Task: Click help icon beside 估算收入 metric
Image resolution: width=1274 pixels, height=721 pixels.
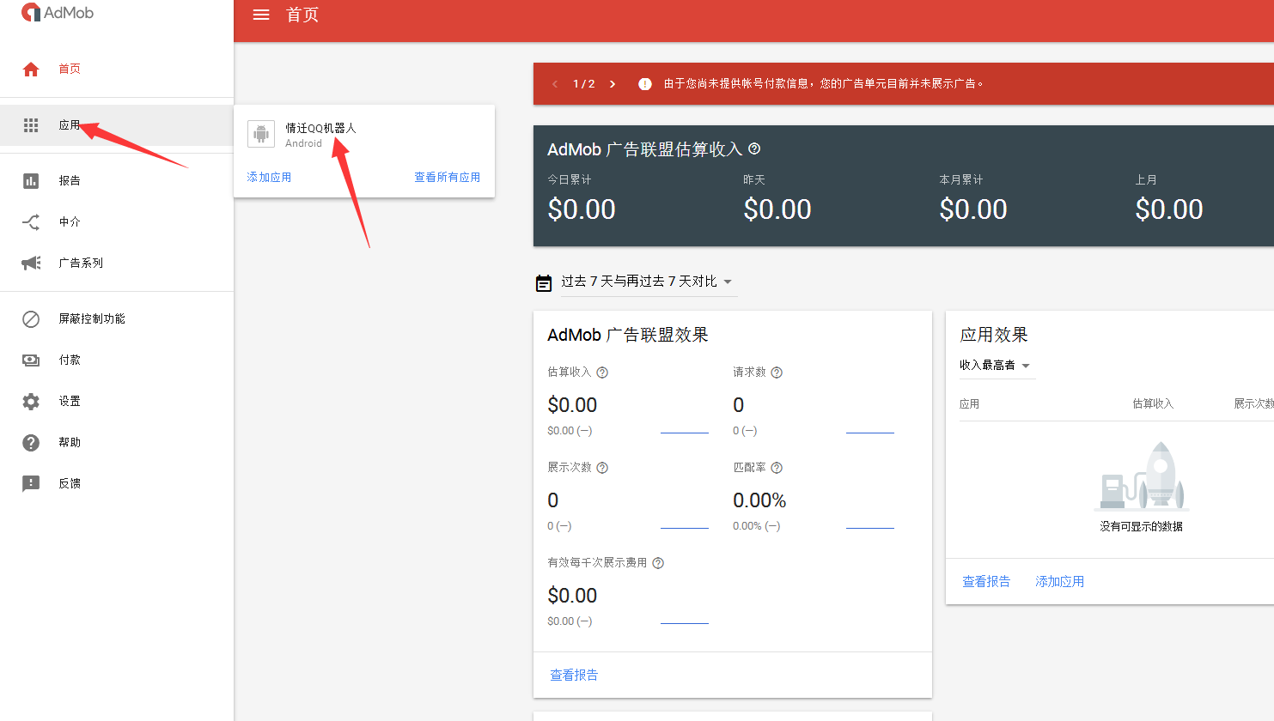Action: pos(602,373)
